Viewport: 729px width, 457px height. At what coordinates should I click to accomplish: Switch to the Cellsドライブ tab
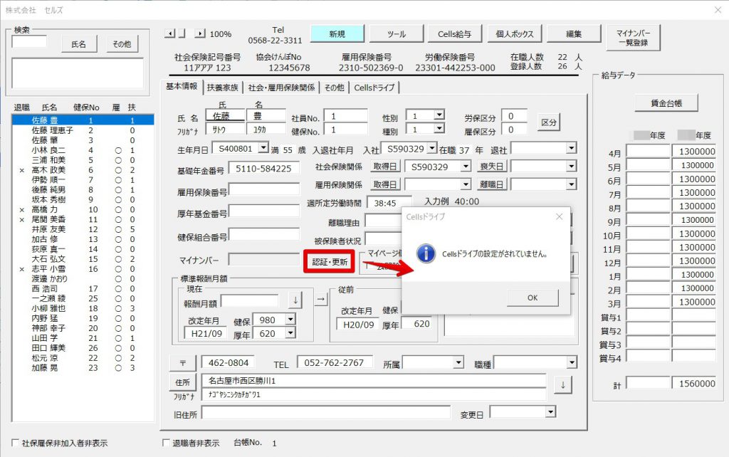(374, 88)
